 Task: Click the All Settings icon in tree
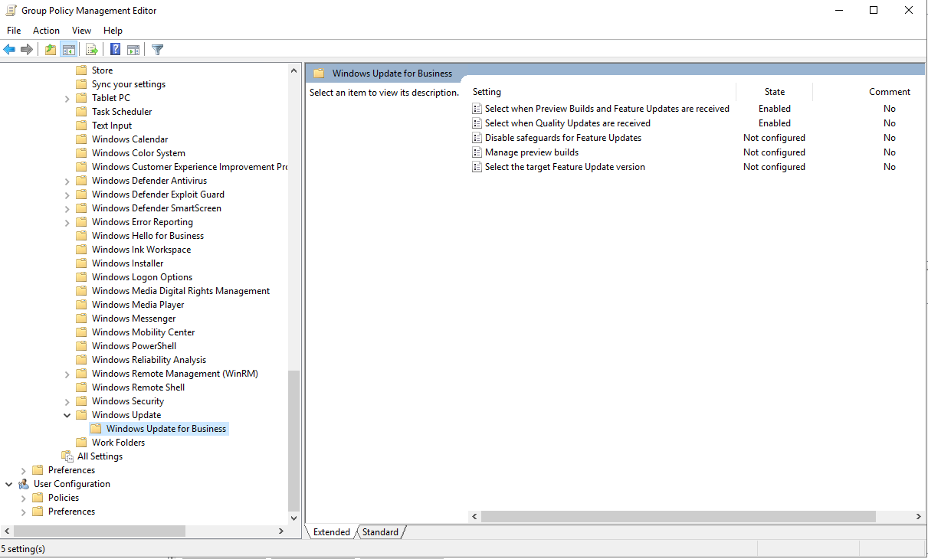click(x=67, y=456)
